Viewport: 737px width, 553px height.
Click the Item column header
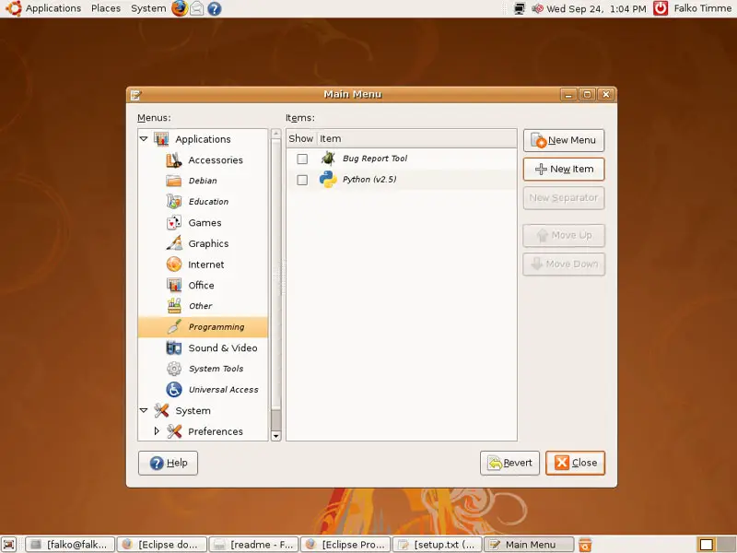(416, 139)
